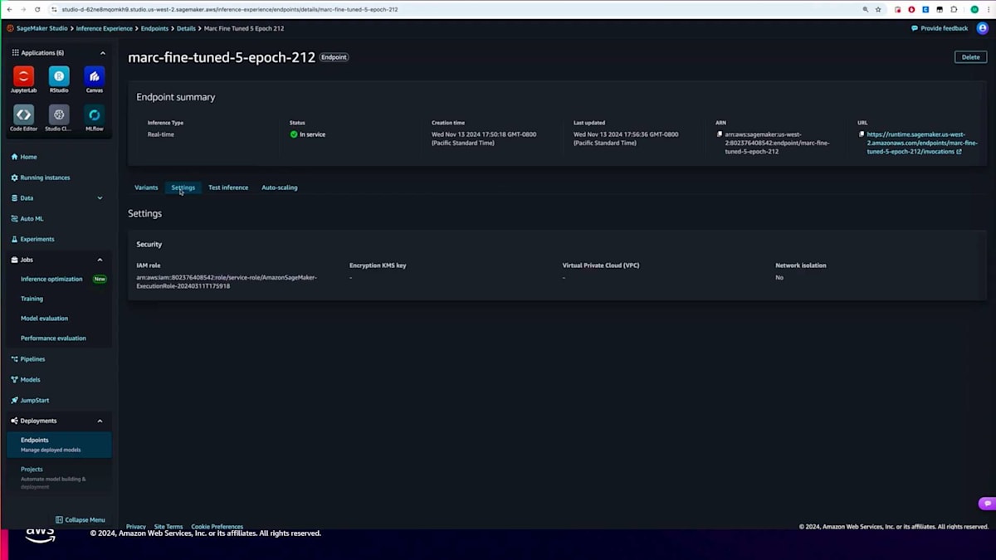Open Model evaluation under Jobs

[x=44, y=319]
